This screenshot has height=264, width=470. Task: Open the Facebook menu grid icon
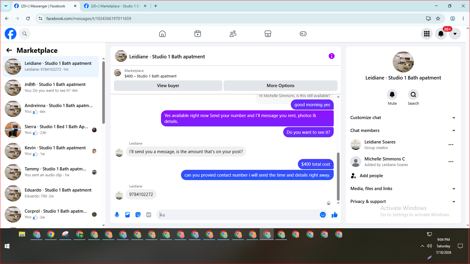427,34
